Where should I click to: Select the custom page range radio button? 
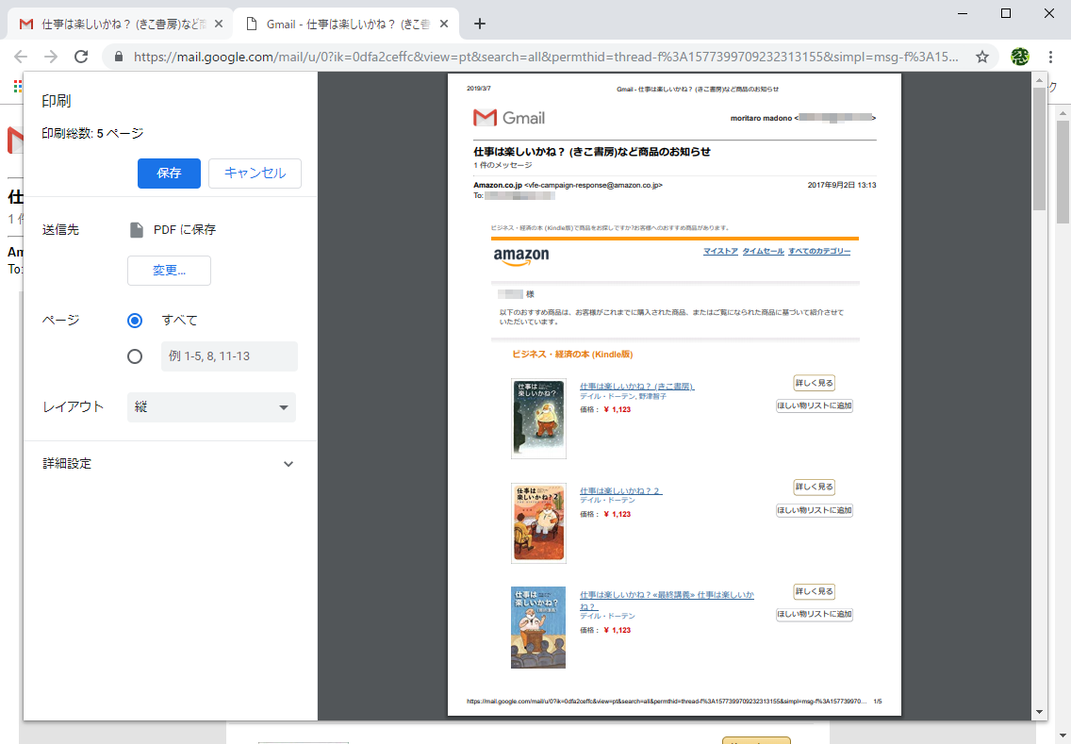(135, 355)
